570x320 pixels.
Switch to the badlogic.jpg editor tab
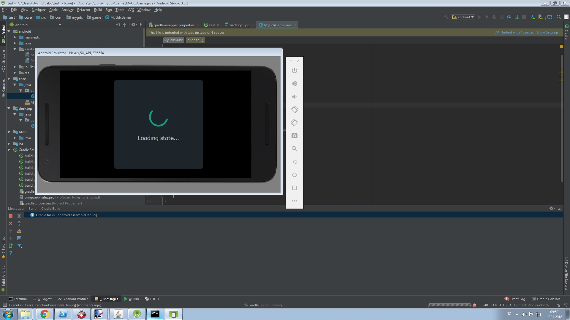pyautogui.click(x=239, y=25)
